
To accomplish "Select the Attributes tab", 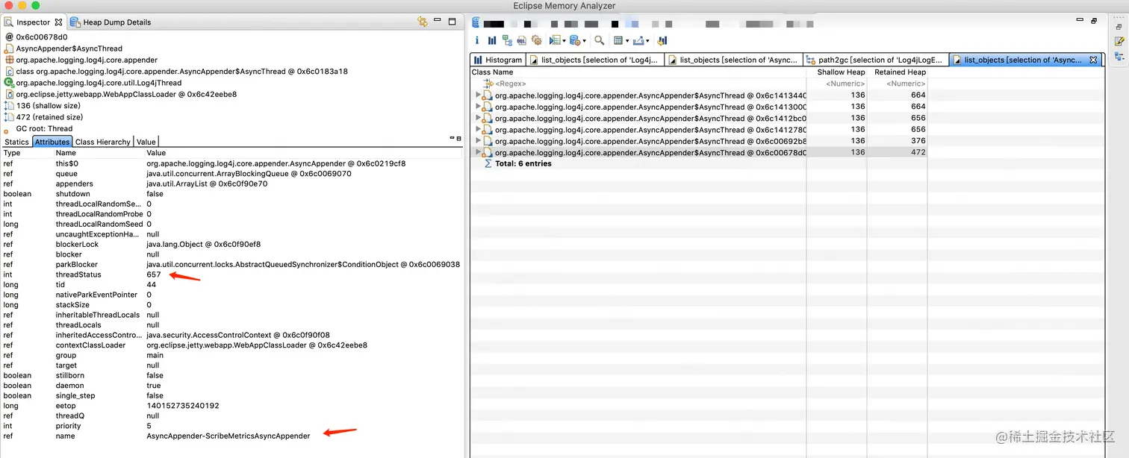I will pos(52,142).
